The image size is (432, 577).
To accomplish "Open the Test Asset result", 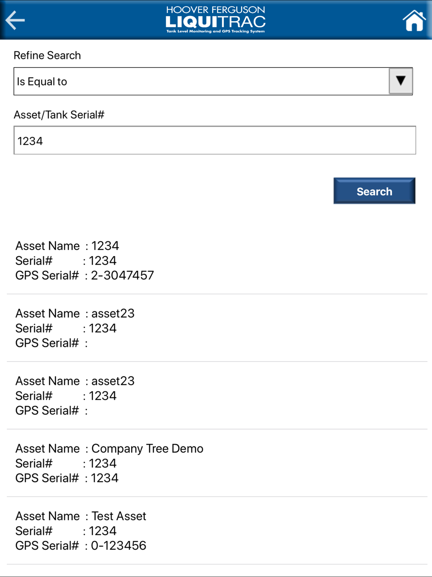I will [x=216, y=530].
